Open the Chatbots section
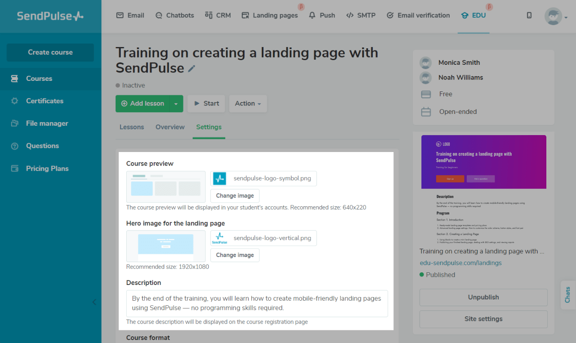The height and width of the screenshot is (343, 576). pos(174,15)
